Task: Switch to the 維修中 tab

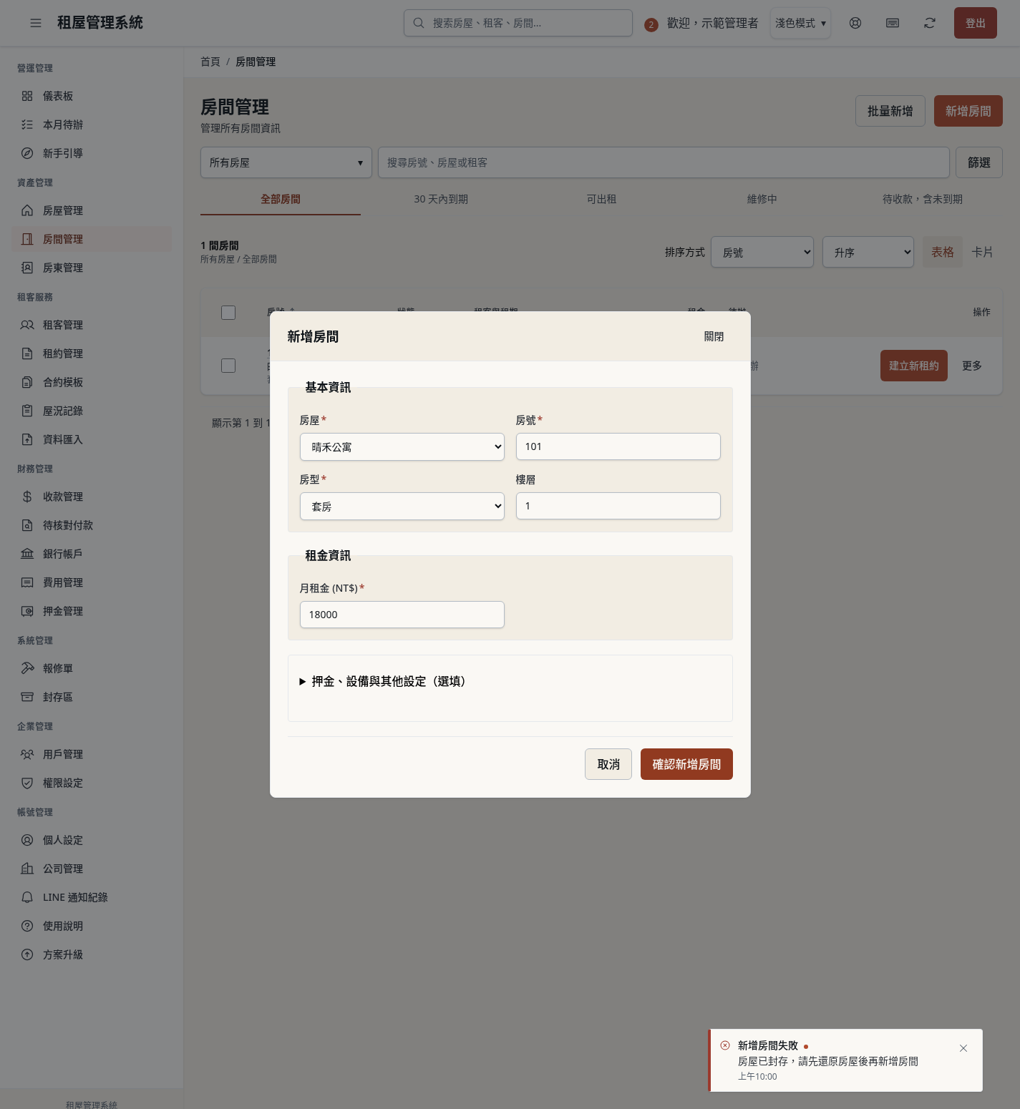Action: pos(762,199)
